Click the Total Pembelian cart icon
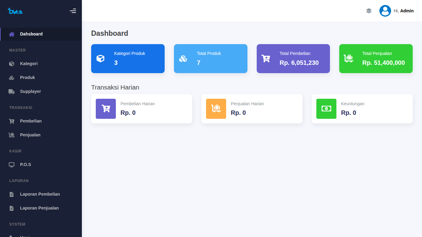 tap(266, 58)
